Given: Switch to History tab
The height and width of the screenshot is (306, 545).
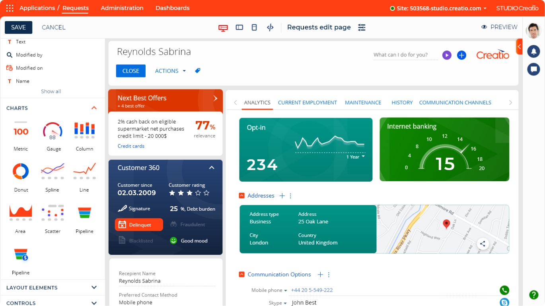Looking at the screenshot, I should 402,103.
